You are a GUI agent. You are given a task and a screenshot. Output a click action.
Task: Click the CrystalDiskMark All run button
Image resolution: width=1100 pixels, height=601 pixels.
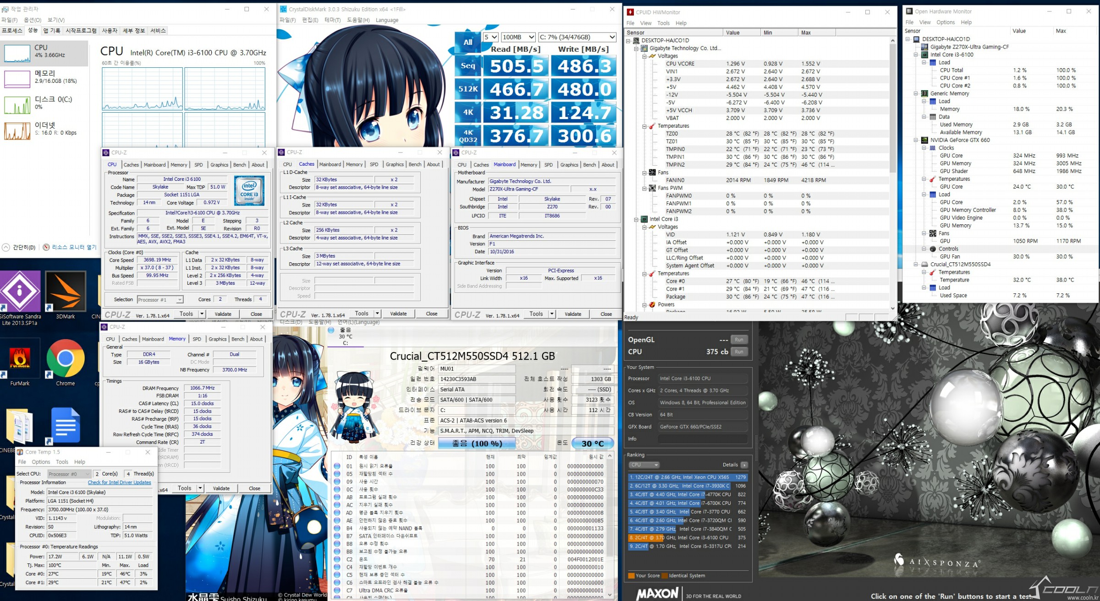tap(467, 42)
